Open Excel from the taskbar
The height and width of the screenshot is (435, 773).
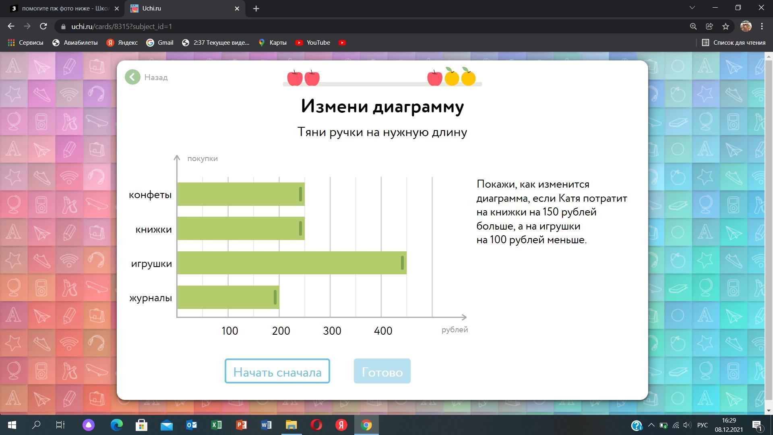point(216,425)
